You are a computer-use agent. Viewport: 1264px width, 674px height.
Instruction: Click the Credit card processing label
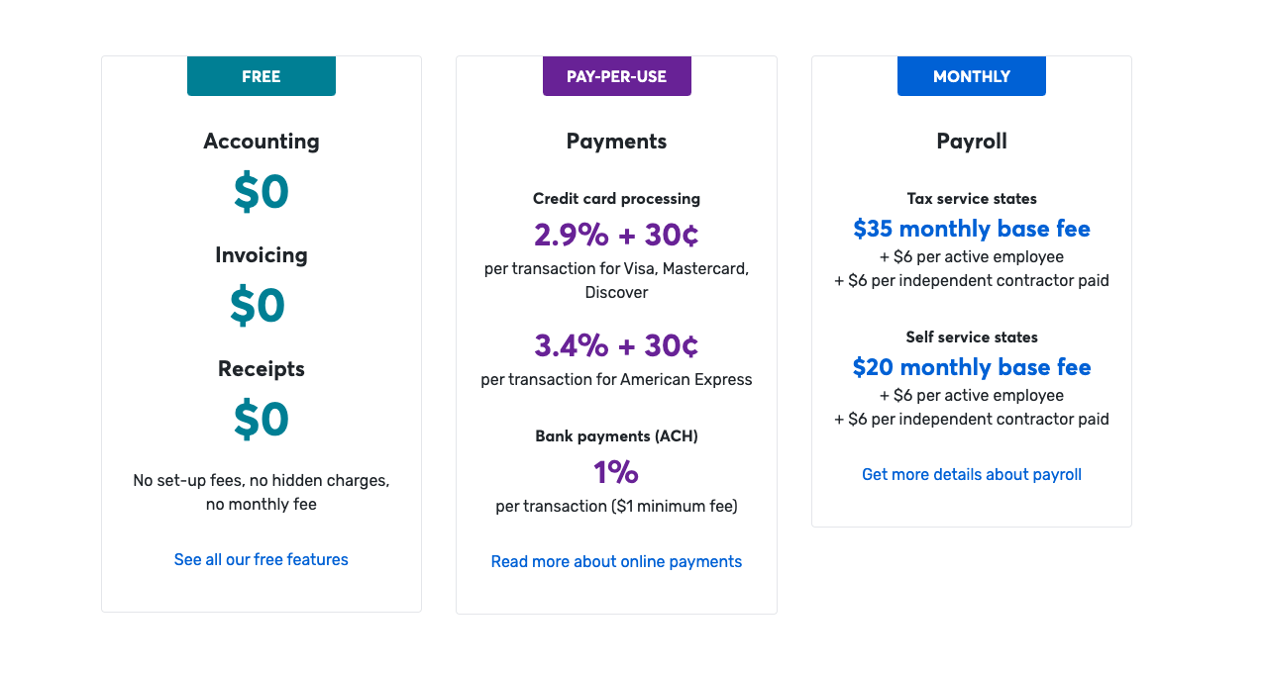click(616, 199)
